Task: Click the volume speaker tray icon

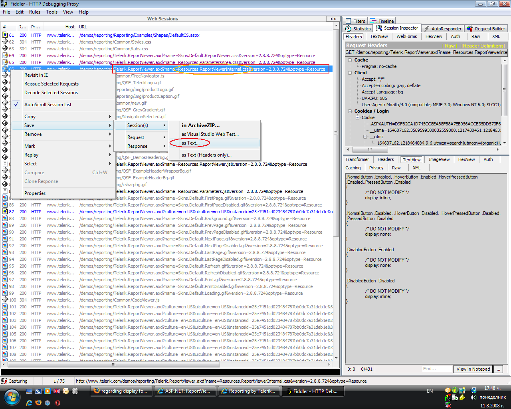Action: point(473,397)
